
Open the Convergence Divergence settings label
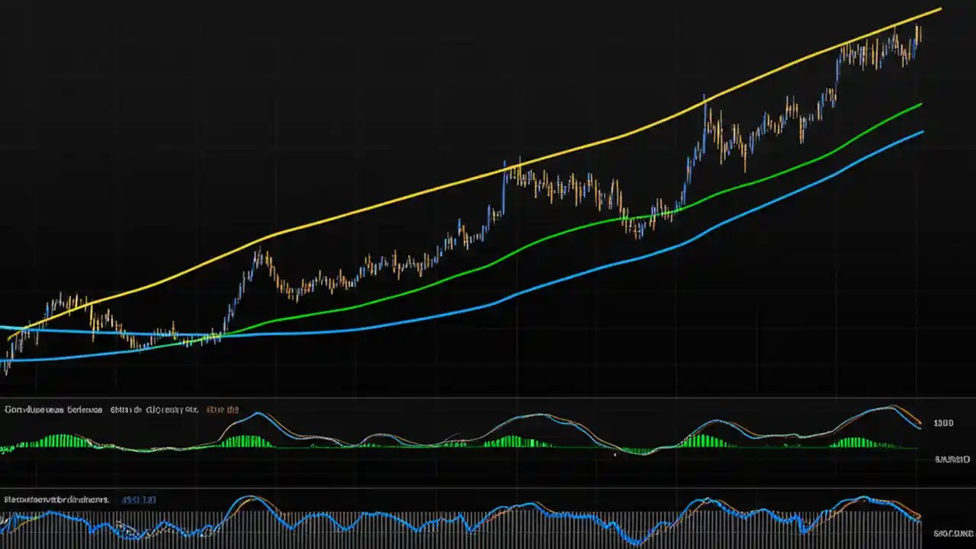coord(53,409)
